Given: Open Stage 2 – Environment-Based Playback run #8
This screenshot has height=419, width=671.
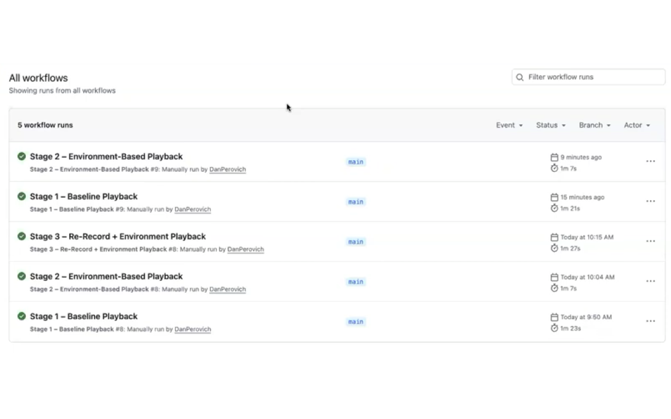Looking at the screenshot, I should pyautogui.click(x=106, y=276).
